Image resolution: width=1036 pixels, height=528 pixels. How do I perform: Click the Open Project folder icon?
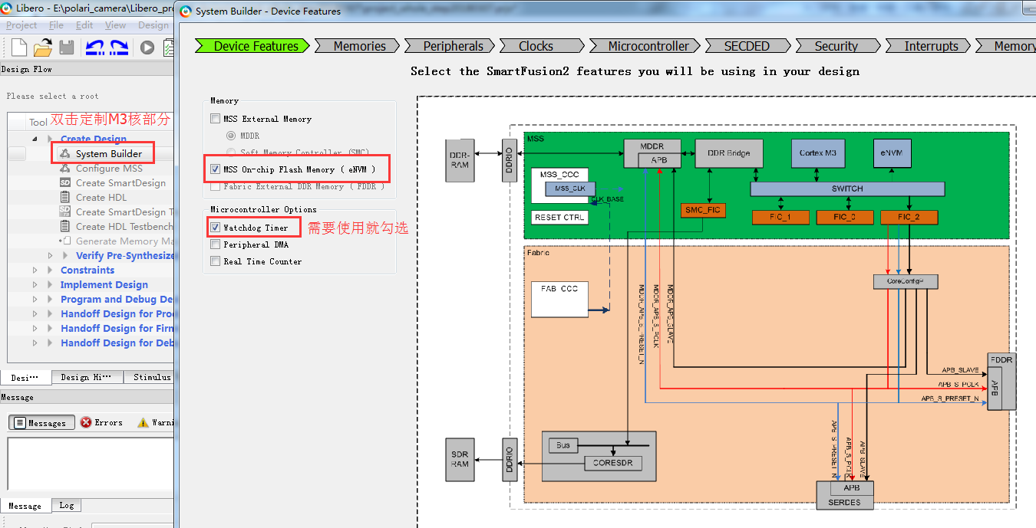pyautogui.click(x=42, y=47)
